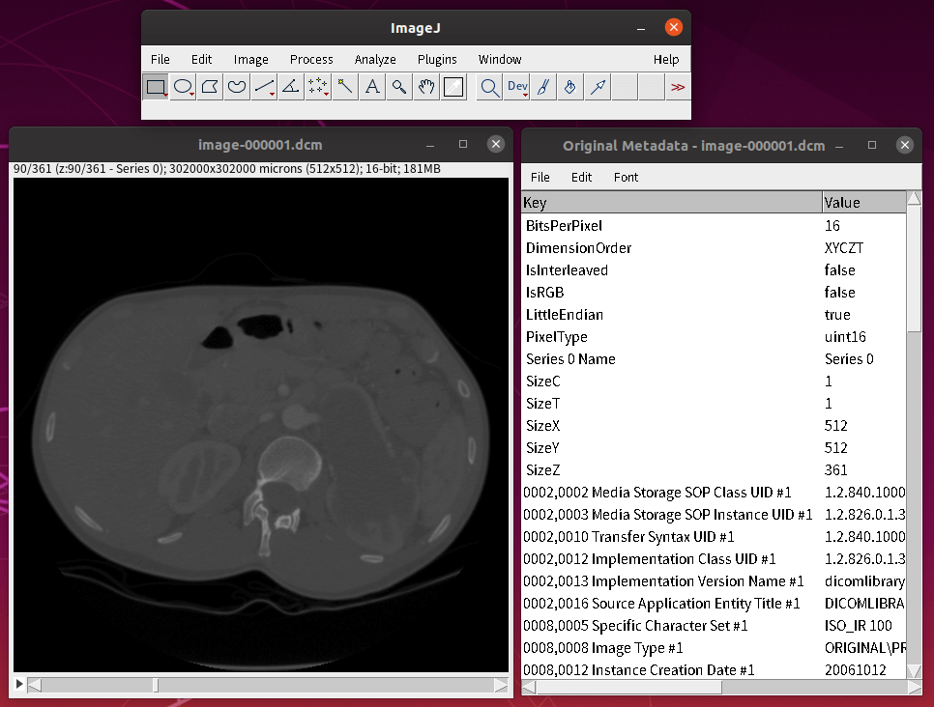Select the Polygon selection tool
Screen dimensions: 934x707
tap(209, 87)
